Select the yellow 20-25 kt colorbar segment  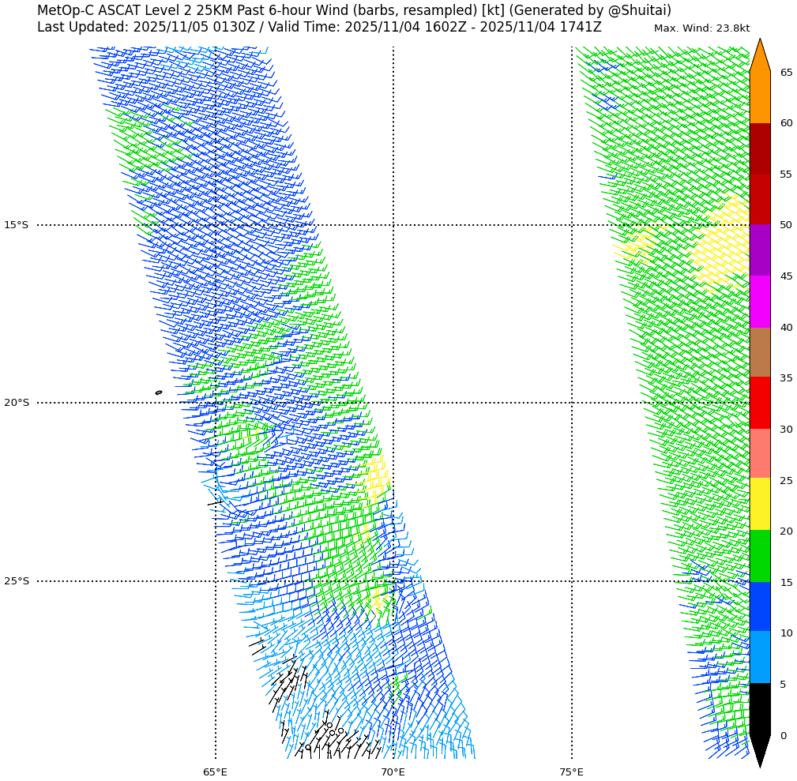(759, 504)
